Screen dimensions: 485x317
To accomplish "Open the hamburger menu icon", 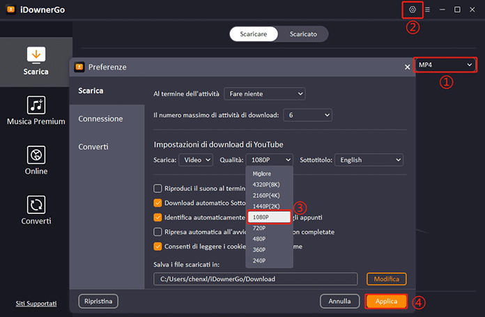I will [427, 10].
